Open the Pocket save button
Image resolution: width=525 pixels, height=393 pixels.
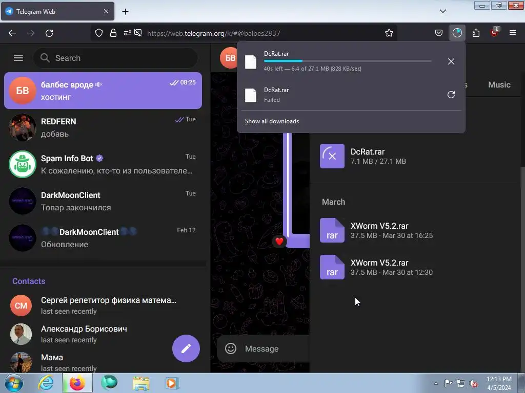pos(439,33)
